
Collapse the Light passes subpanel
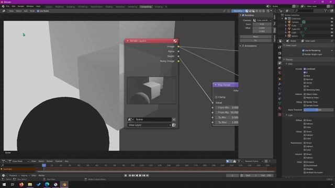[x=286, y=115]
